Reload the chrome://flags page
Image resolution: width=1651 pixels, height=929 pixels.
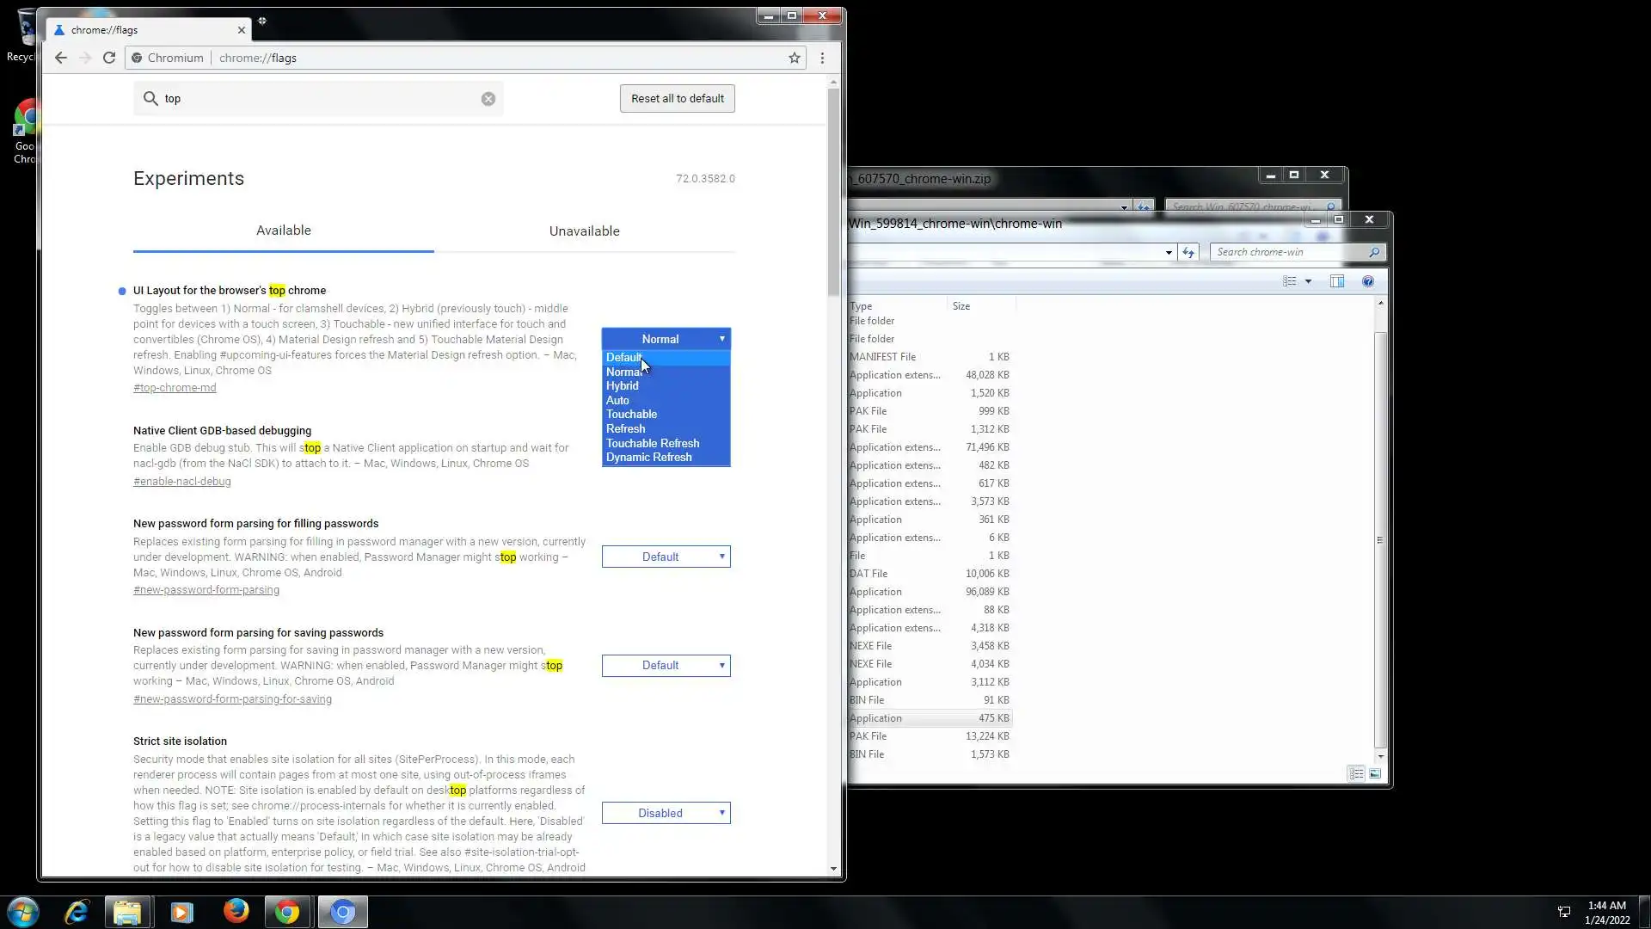click(109, 58)
